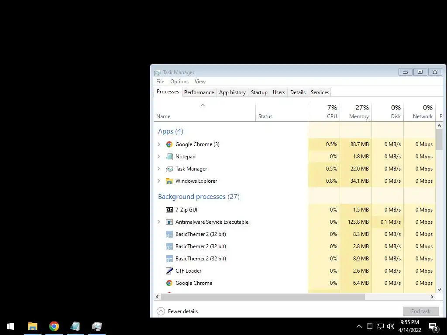Sort processes by Name column header
This screenshot has height=335, width=447.
coord(204,112)
